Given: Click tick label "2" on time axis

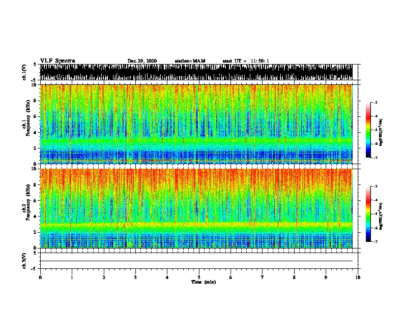Looking at the screenshot, I should coord(104,277).
